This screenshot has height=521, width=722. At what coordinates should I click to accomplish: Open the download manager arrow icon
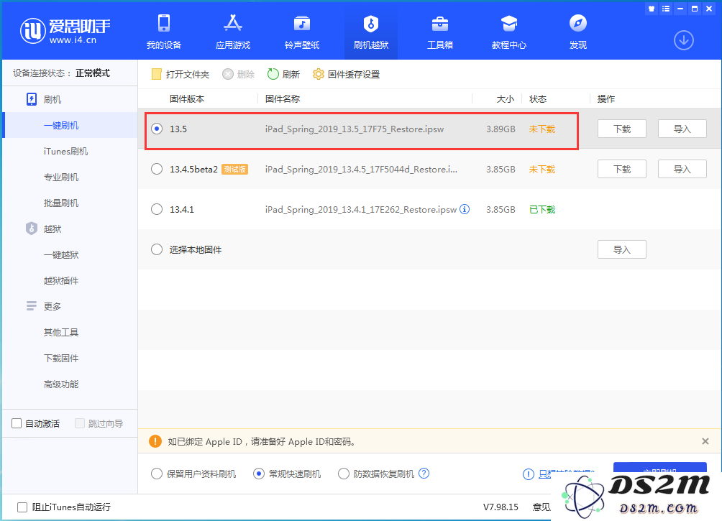click(684, 40)
